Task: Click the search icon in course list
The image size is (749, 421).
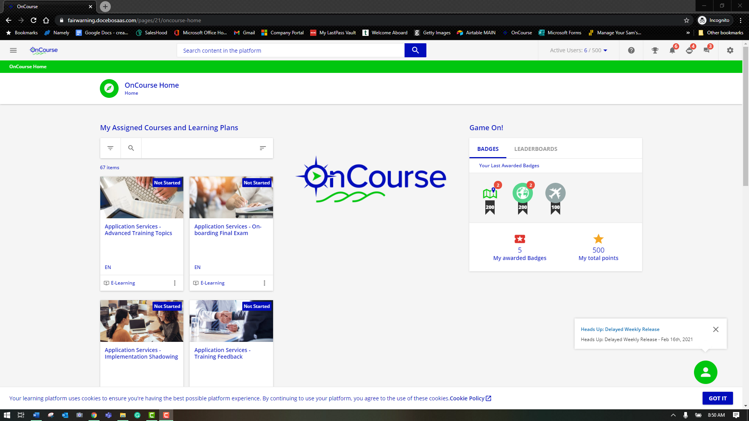Action: [131, 148]
